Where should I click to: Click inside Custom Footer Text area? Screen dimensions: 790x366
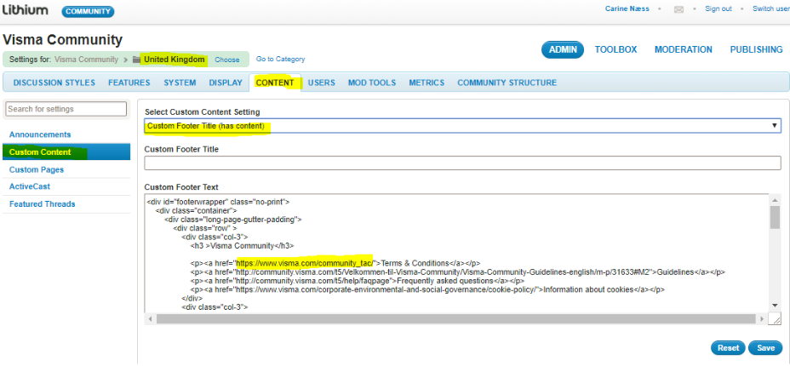click(x=456, y=252)
